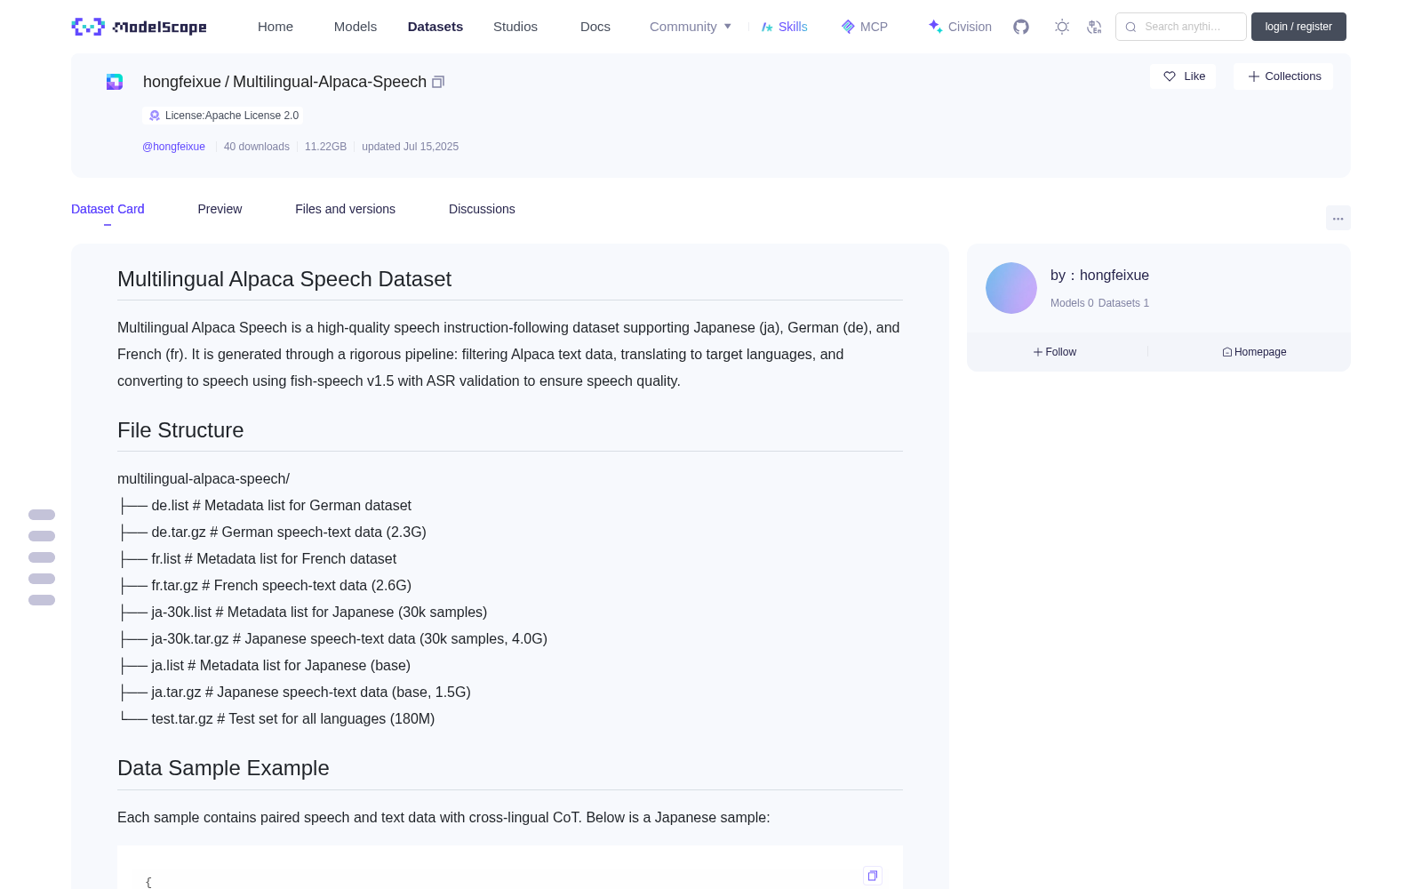
Task: Open the Docs page
Action: click(x=595, y=27)
